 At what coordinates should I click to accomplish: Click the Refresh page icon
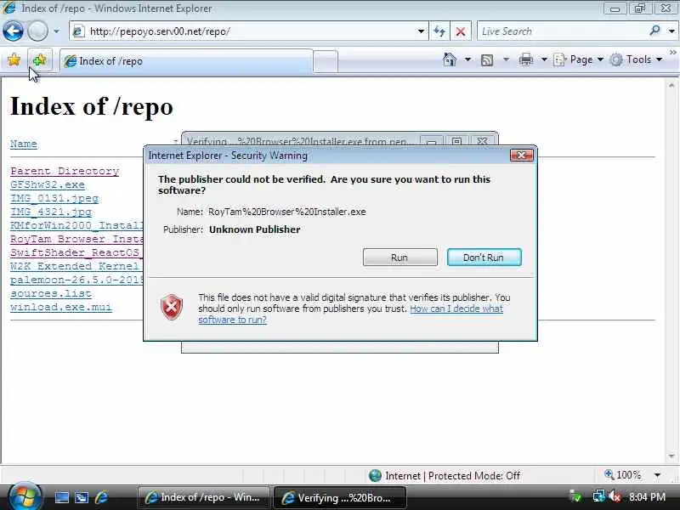[x=439, y=31]
